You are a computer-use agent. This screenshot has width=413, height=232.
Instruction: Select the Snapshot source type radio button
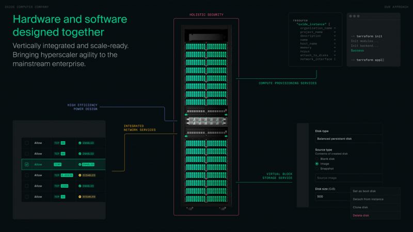[317, 169]
